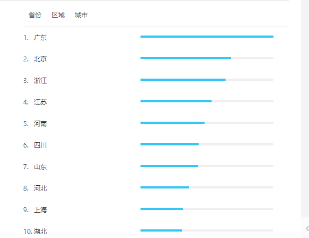The image size is (309, 238).
Task: Click the 四川 ranking label
Action: tap(40, 145)
